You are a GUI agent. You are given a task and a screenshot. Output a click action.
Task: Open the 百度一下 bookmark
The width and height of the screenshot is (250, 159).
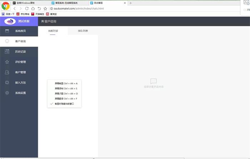8,14
